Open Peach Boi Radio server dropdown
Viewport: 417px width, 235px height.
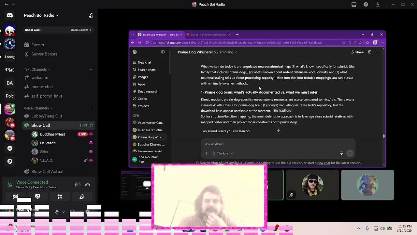point(41,15)
